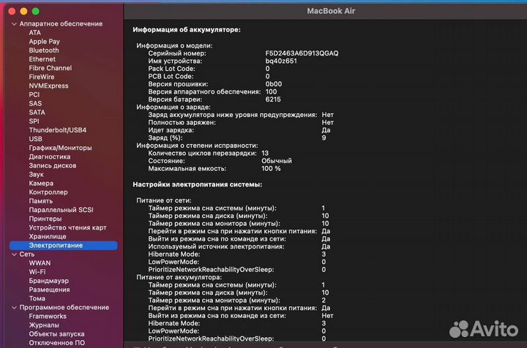This screenshot has width=527, height=348.
Task: Select Bluetooth in hardware list
Action: [44, 50]
